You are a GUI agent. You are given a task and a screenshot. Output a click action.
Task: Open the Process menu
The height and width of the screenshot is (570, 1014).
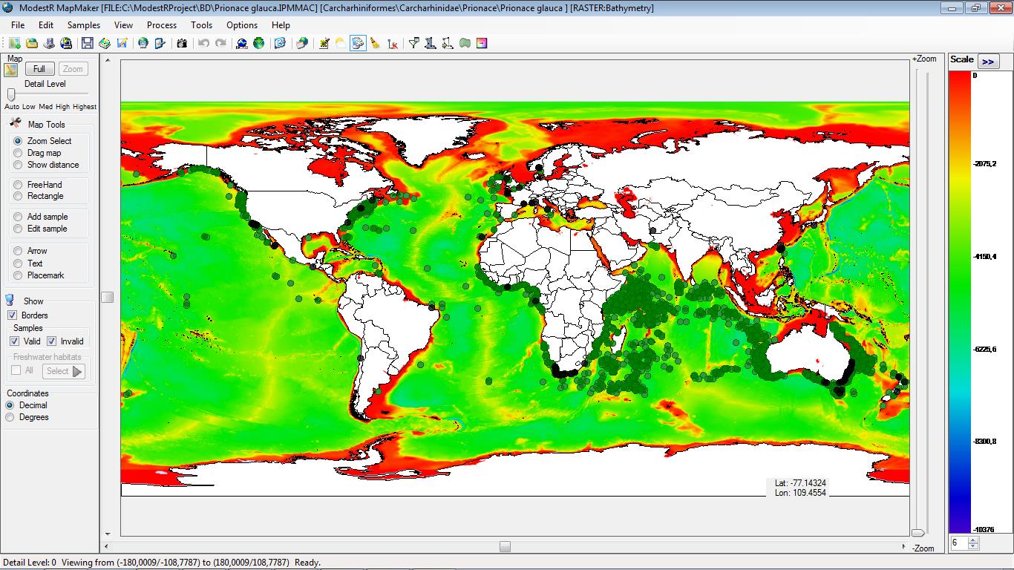tap(162, 24)
